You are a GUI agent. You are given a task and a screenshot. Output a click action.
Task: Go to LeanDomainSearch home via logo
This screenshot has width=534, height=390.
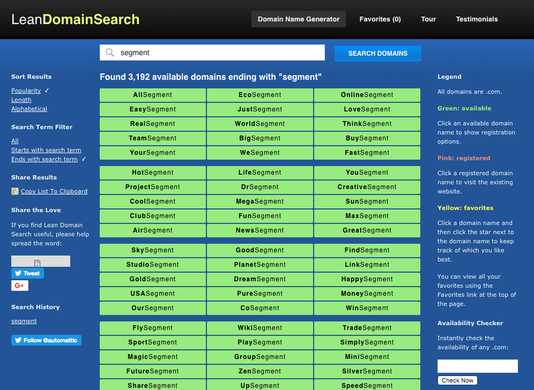click(x=75, y=19)
